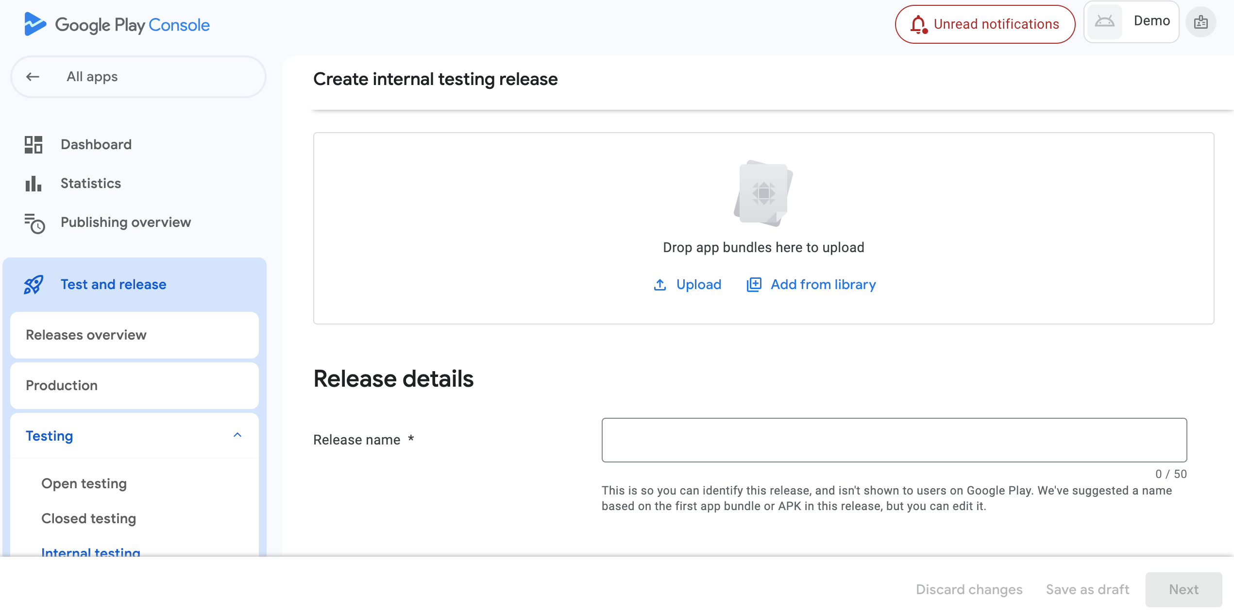Switch to Closed testing
The width and height of the screenshot is (1234, 615).
coord(88,518)
